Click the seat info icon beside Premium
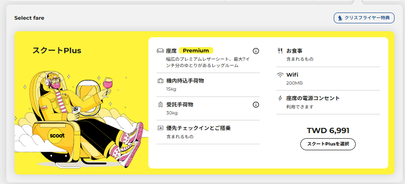This screenshot has width=405, height=184. 256,51
